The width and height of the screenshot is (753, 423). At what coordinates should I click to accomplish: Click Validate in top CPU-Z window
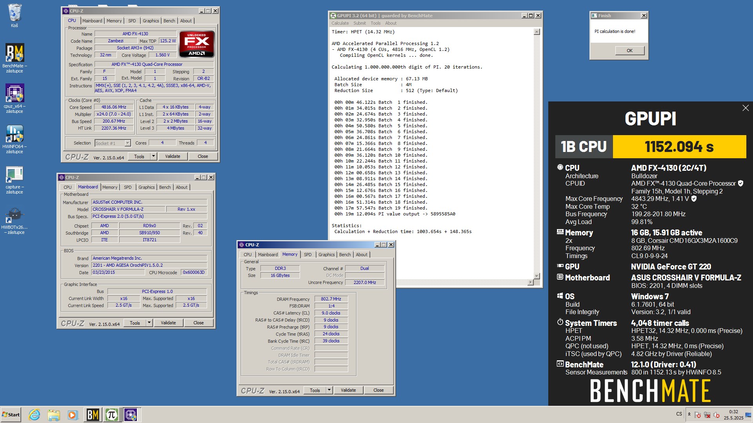(173, 156)
